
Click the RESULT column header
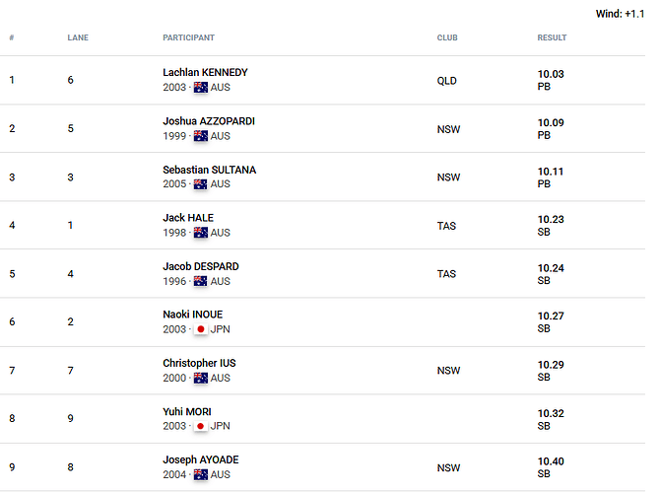point(552,38)
